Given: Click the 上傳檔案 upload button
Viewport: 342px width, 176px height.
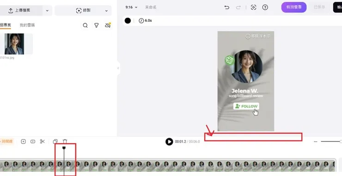Looking at the screenshot, I should [x=21, y=11].
